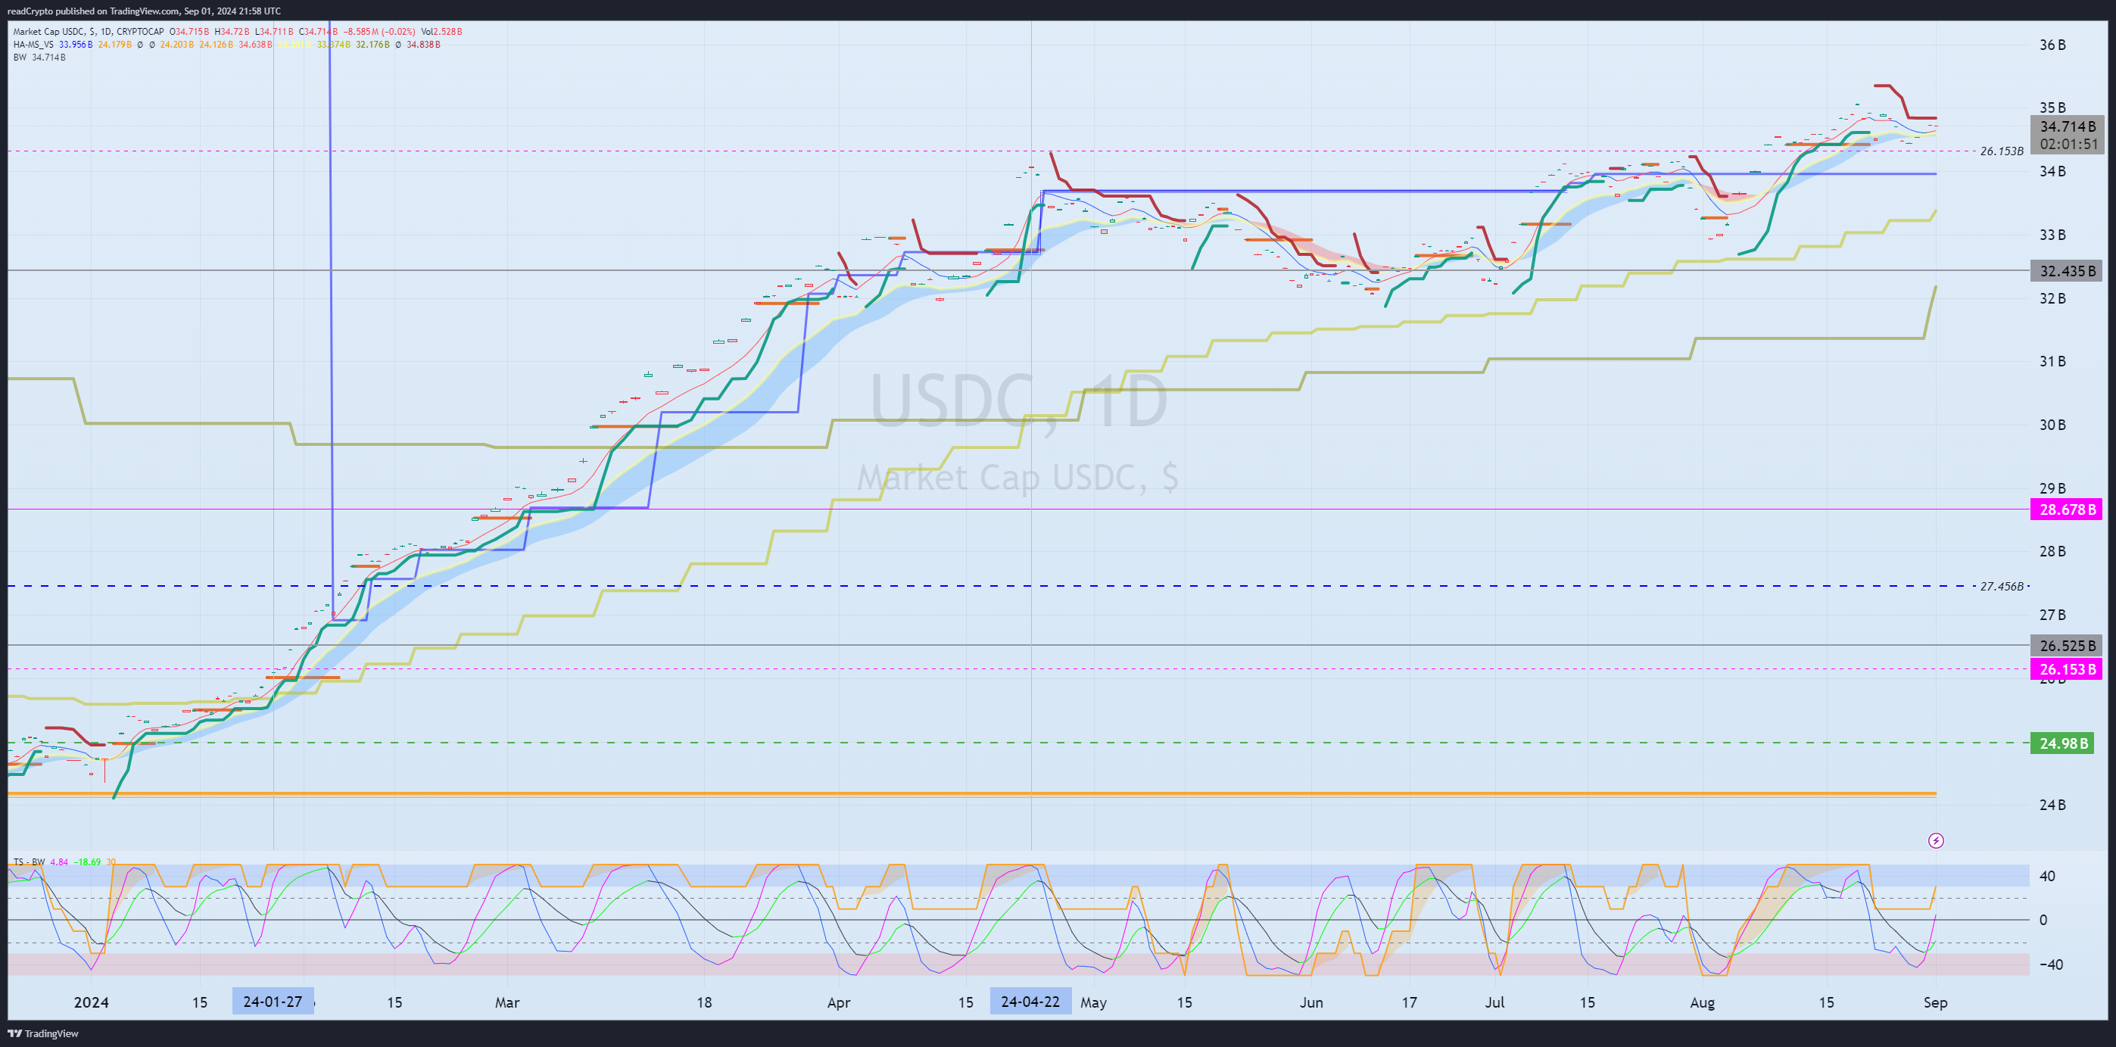This screenshot has height=1047, width=2116.
Task: Click the magenta 28.678B price label
Action: [2068, 509]
